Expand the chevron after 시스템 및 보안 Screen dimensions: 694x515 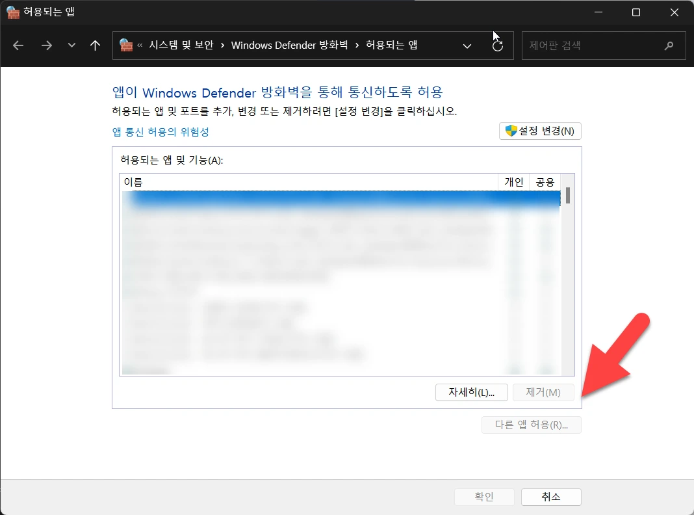tap(222, 45)
